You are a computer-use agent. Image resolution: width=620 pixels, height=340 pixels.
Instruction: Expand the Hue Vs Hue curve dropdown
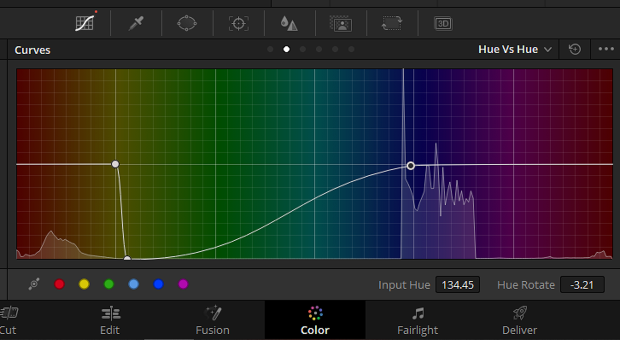pyautogui.click(x=515, y=49)
